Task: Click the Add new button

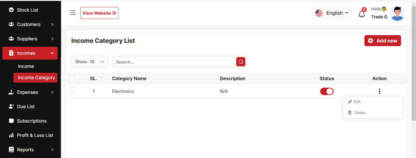Action: point(382,41)
